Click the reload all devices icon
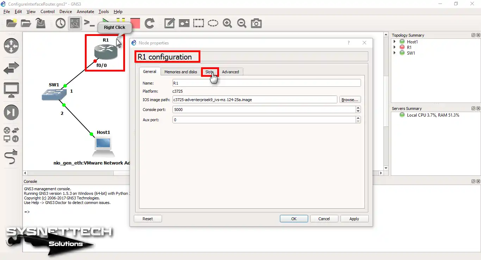This screenshot has width=481, height=260. (x=150, y=24)
